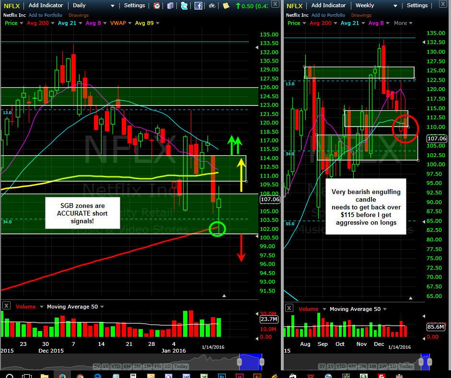Click Add to Portfolio link on daily chart
The height and width of the screenshot is (378, 451).
(x=46, y=15)
